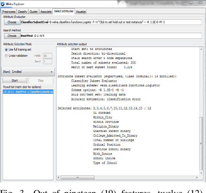Click Choose for Attribute Evaluator

[12, 22]
